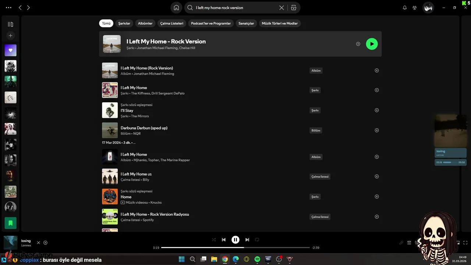
Task: Pause the current song
Action: [235, 240]
